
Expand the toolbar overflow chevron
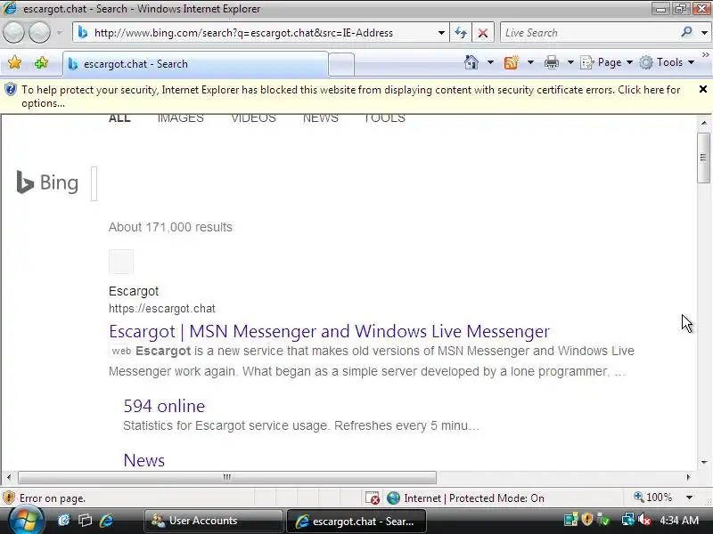[705, 55]
